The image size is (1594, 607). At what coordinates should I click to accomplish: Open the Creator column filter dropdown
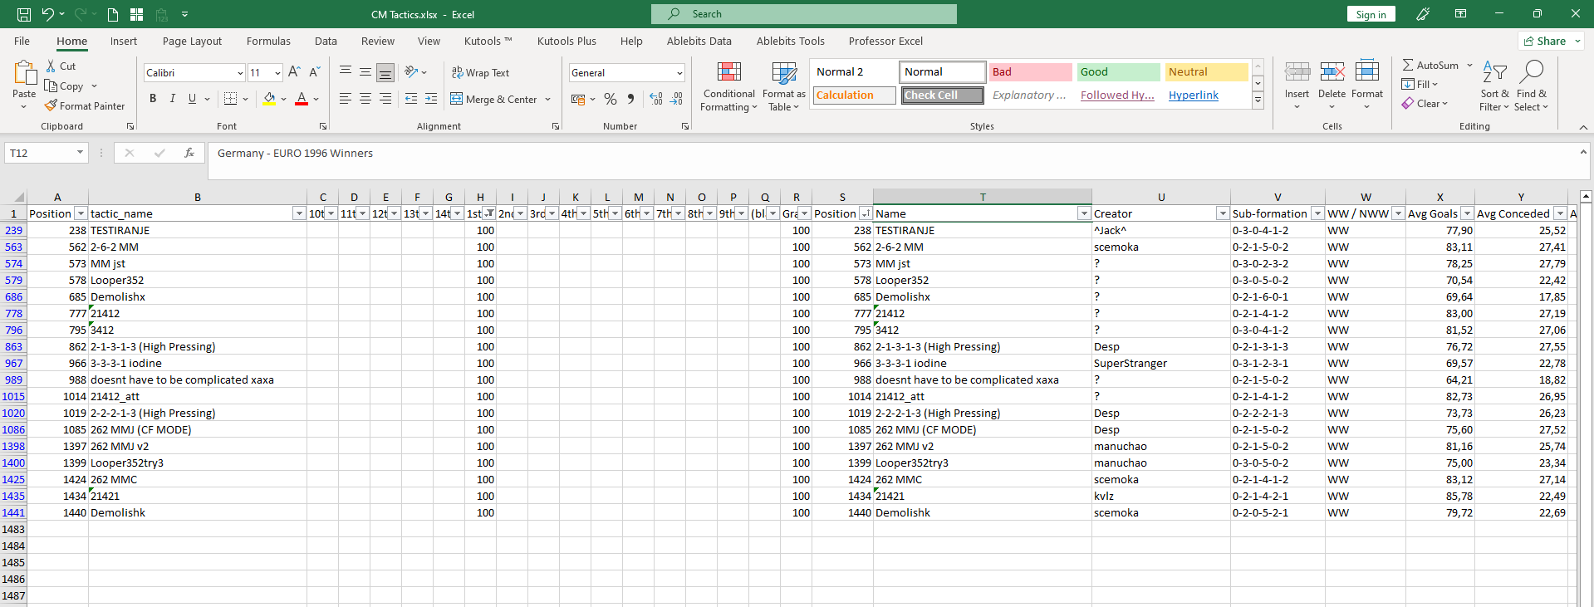1222,213
